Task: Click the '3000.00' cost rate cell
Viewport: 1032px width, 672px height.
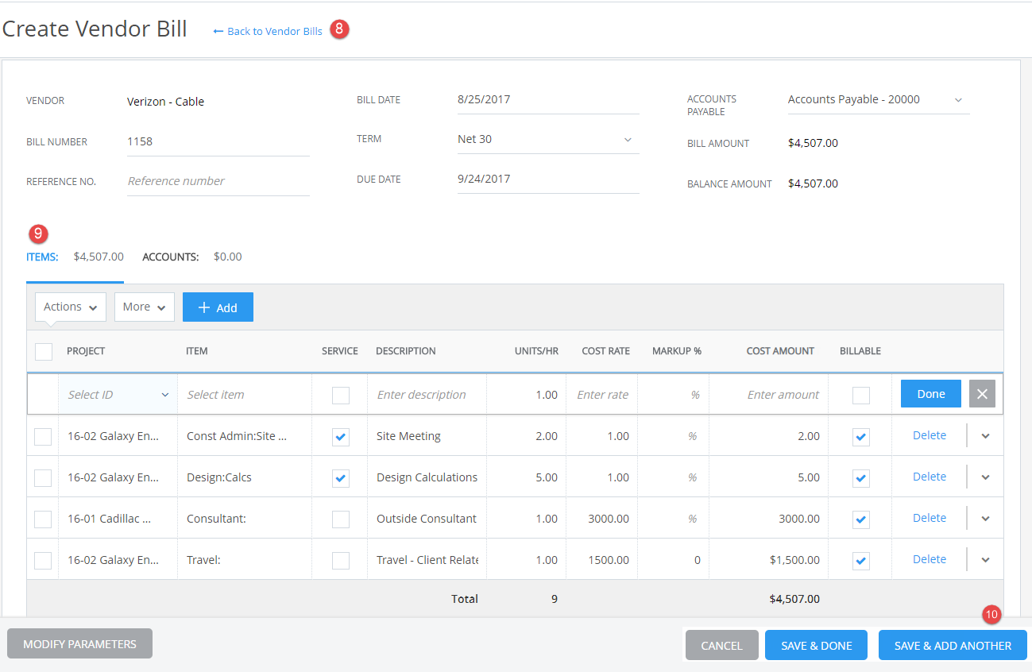Action: pos(602,519)
